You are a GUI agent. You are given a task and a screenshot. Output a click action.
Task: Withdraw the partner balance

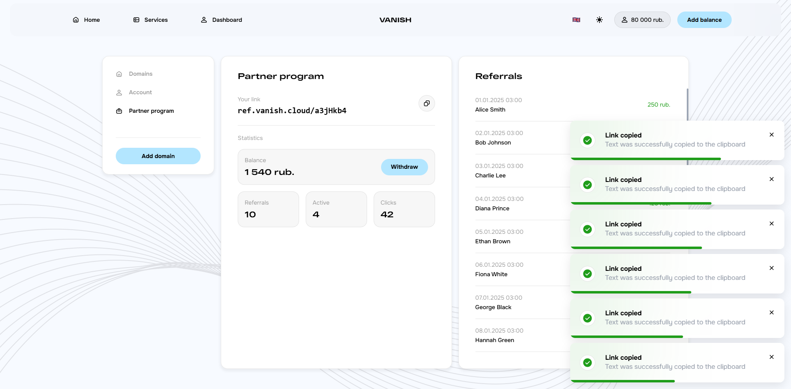click(404, 167)
